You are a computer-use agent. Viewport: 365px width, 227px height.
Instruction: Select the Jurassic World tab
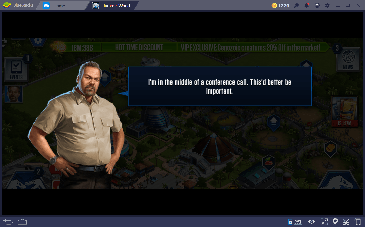(113, 6)
